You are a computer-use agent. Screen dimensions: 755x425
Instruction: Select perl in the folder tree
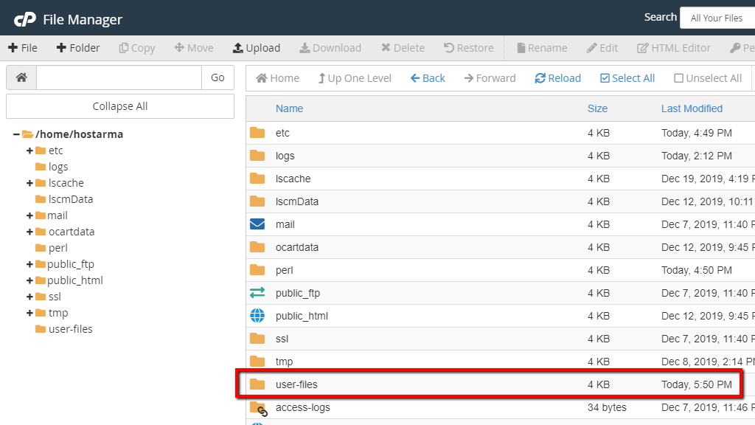point(58,248)
